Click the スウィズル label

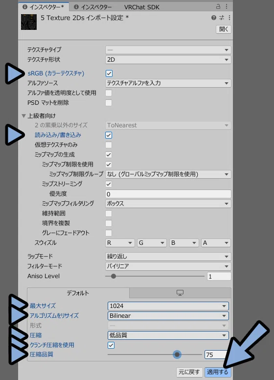coord(46,243)
